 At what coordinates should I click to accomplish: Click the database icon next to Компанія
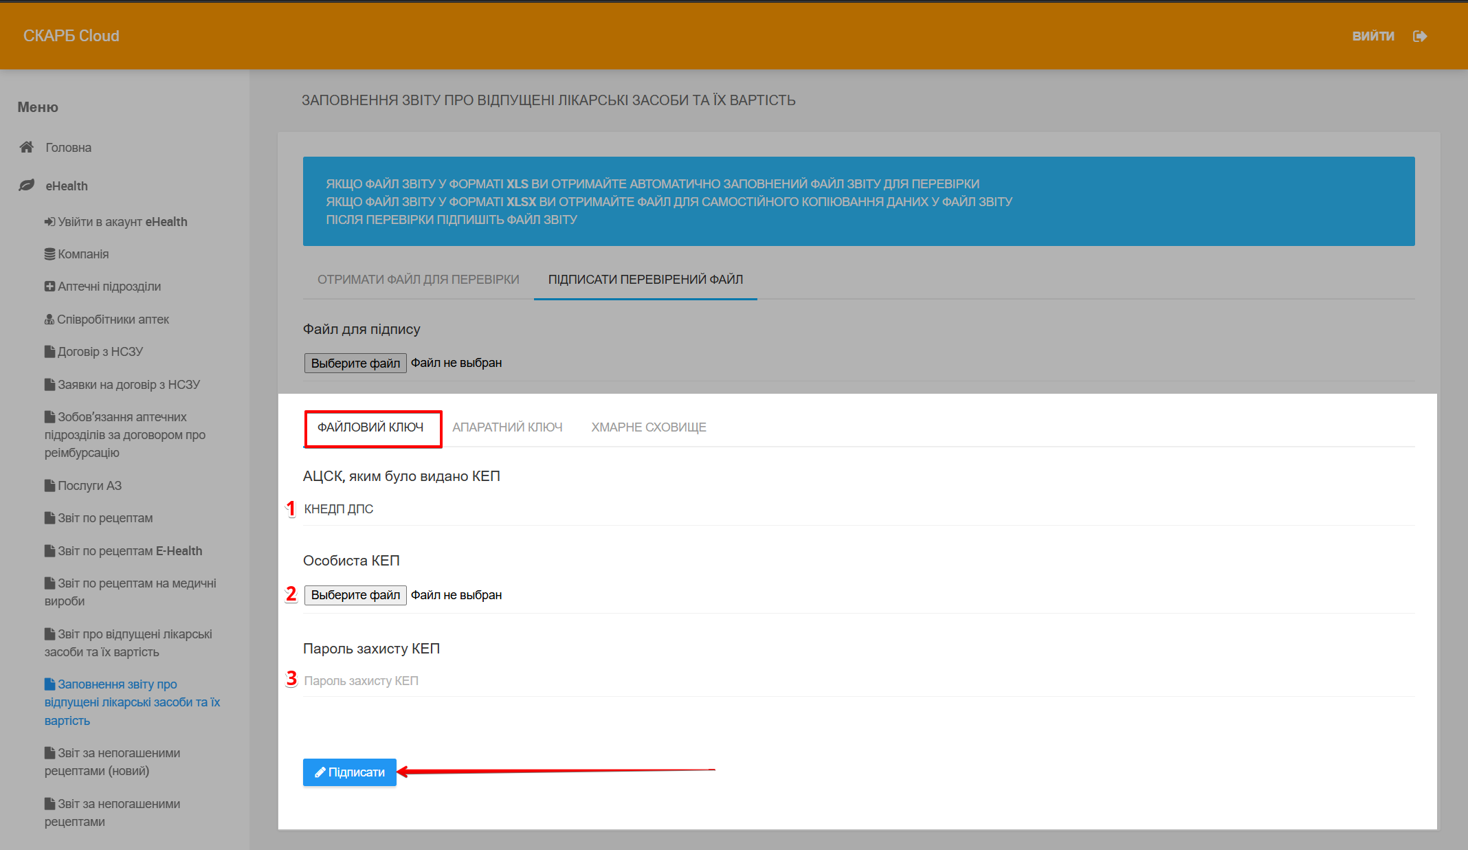click(49, 254)
